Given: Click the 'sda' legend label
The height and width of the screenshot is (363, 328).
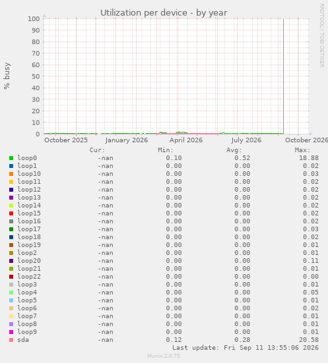Looking at the screenshot, I should point(23,340).
